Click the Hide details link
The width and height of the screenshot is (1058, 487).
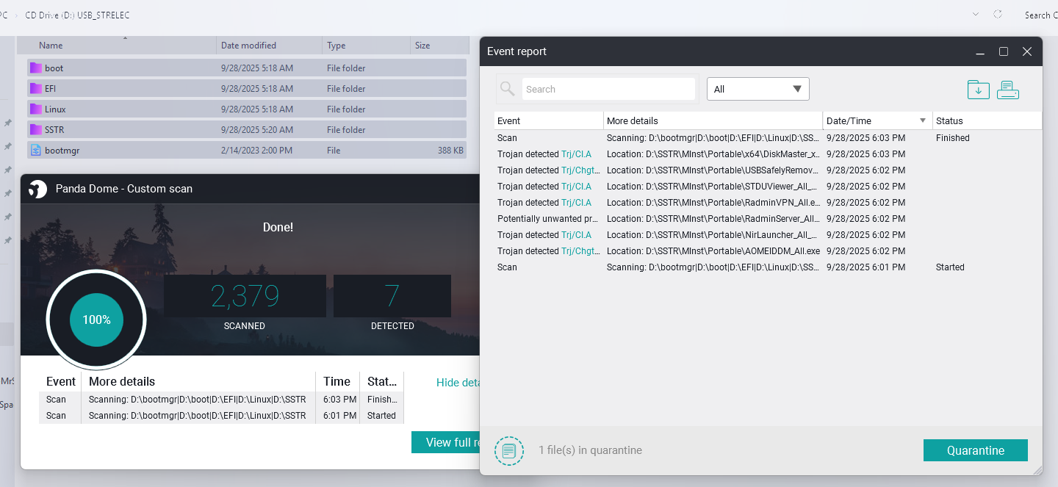click(458, 382)
